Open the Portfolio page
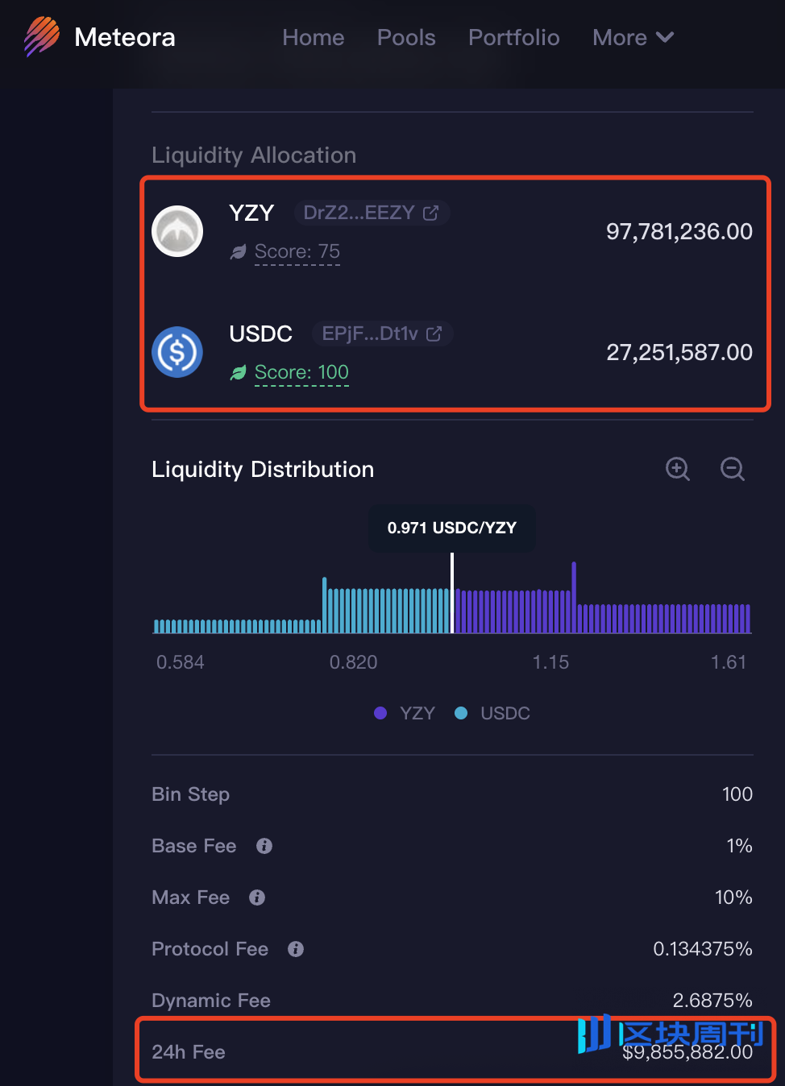 513,38
